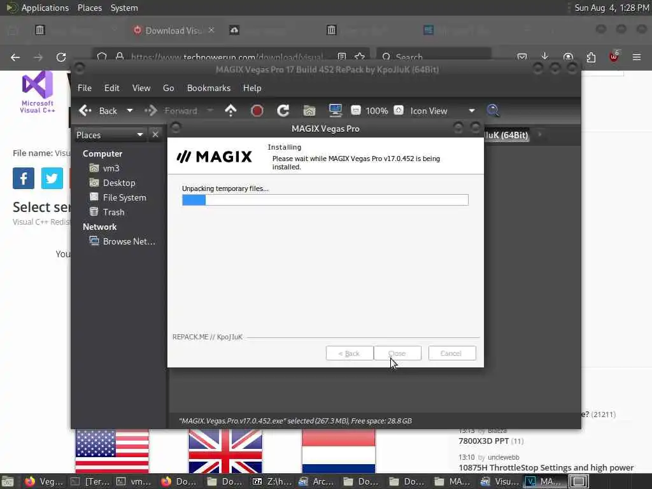The width and height of the screenshot is (652, 489).
Task: Open Firefox hamburger menu
Action: tap(637, 57)
